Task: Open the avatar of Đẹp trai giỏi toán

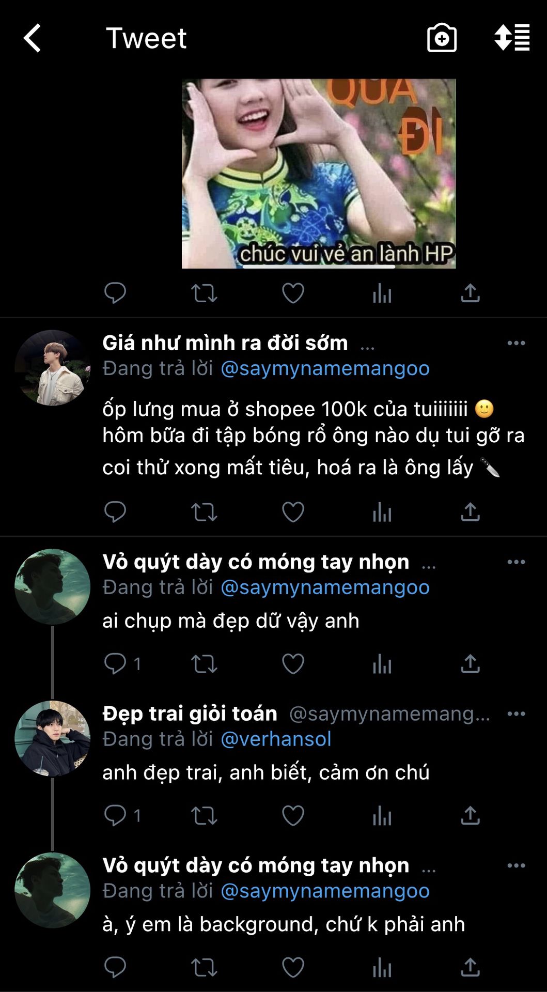Action: click(52, 739)
